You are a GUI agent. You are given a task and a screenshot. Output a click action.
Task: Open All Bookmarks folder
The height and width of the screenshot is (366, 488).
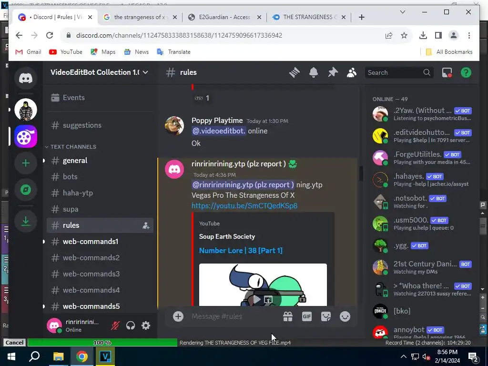[449, 52]
